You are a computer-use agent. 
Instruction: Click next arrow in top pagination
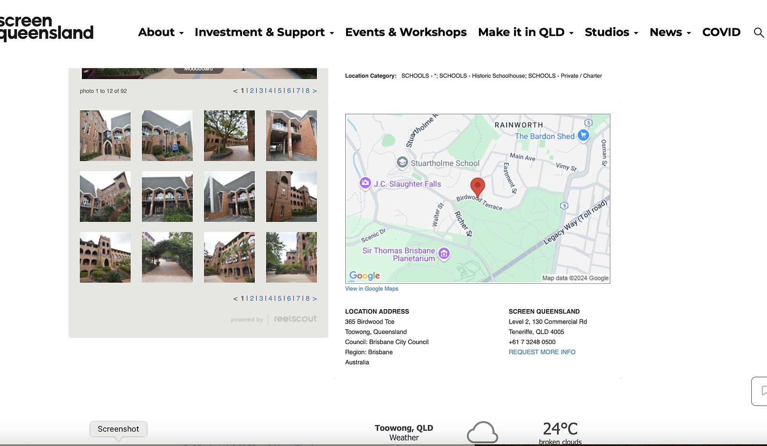pyautogui.click(x=314, y=90)
